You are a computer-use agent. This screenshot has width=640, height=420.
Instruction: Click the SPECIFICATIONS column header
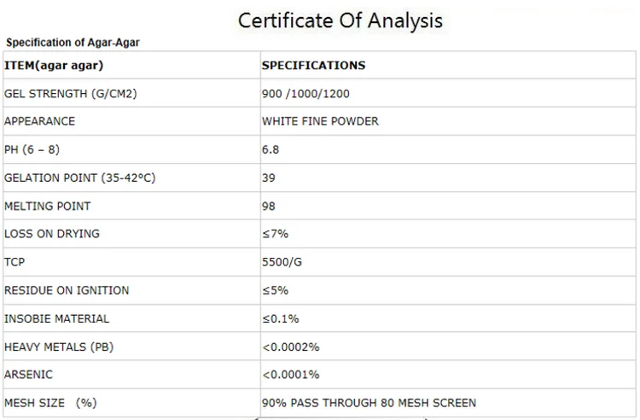point(313,65)
